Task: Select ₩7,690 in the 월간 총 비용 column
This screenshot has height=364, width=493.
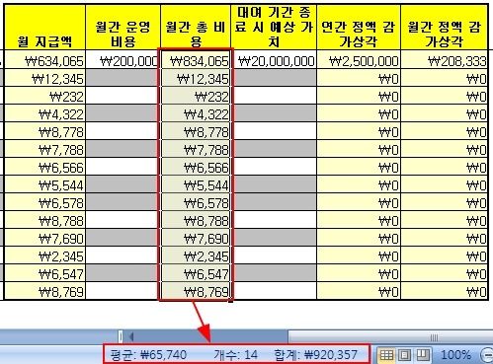Action: point(196,238)
